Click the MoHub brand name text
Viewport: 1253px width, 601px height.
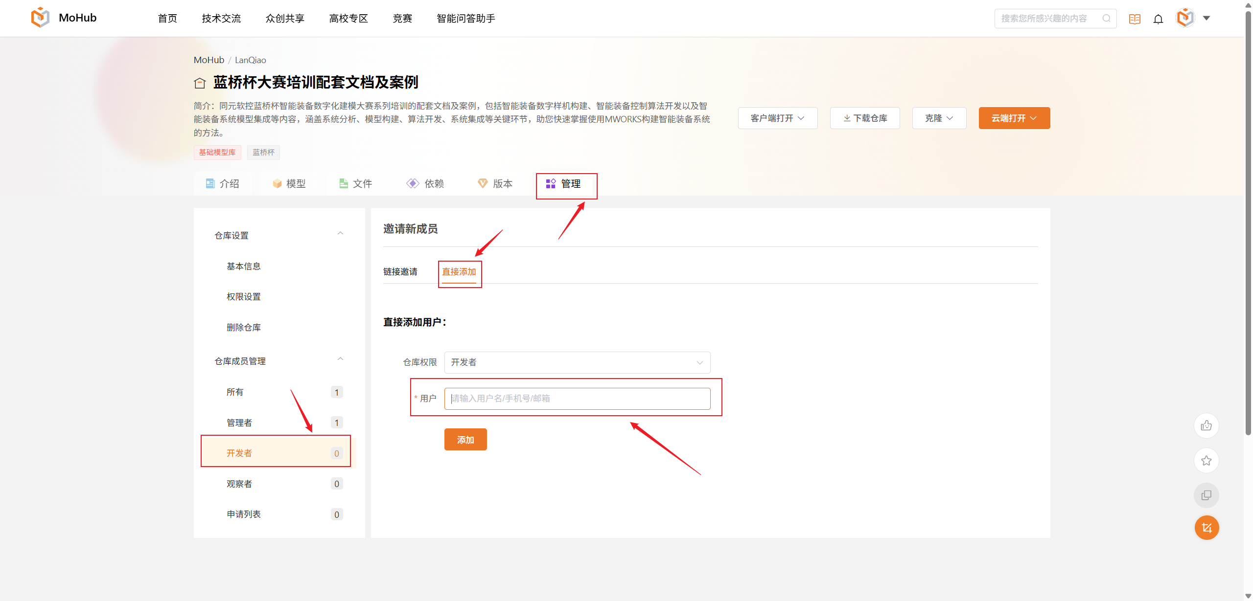pyautogui.click(x=78, y=18)
